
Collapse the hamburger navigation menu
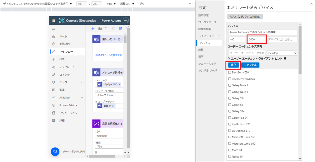click(54, 29)
